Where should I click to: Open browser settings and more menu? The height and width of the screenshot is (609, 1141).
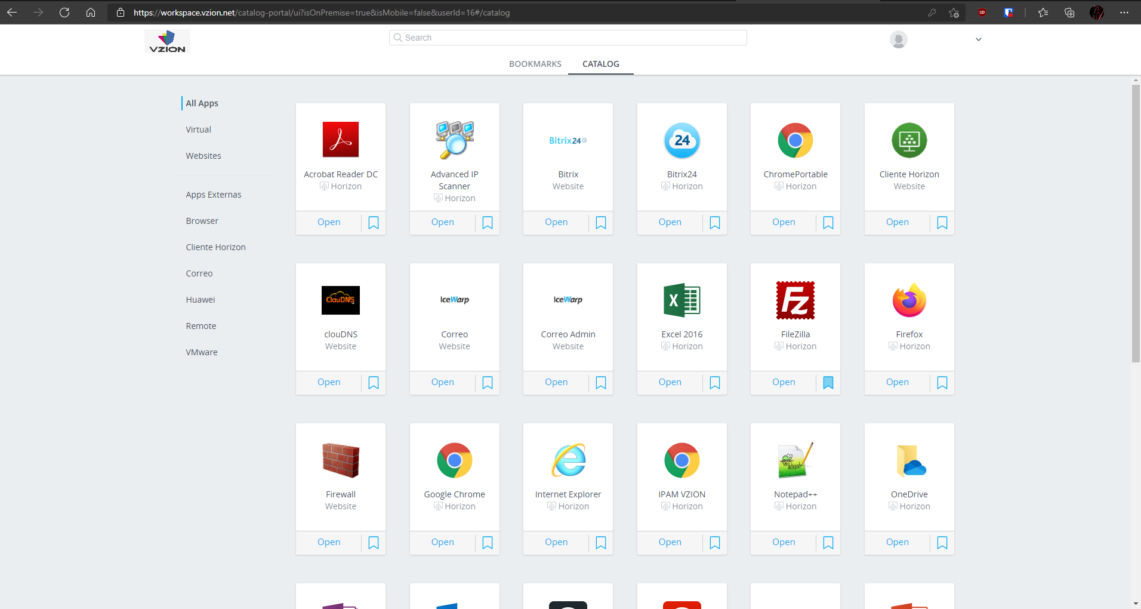point(1124,13)
